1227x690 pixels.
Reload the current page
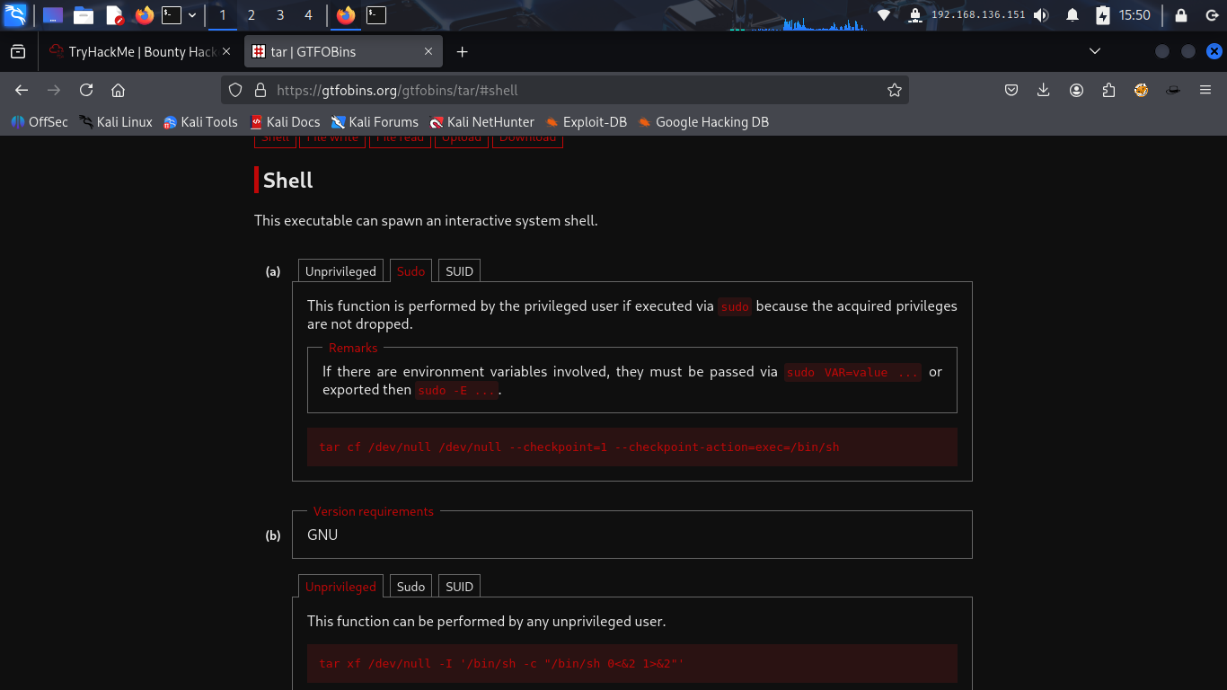pos(86,90)
